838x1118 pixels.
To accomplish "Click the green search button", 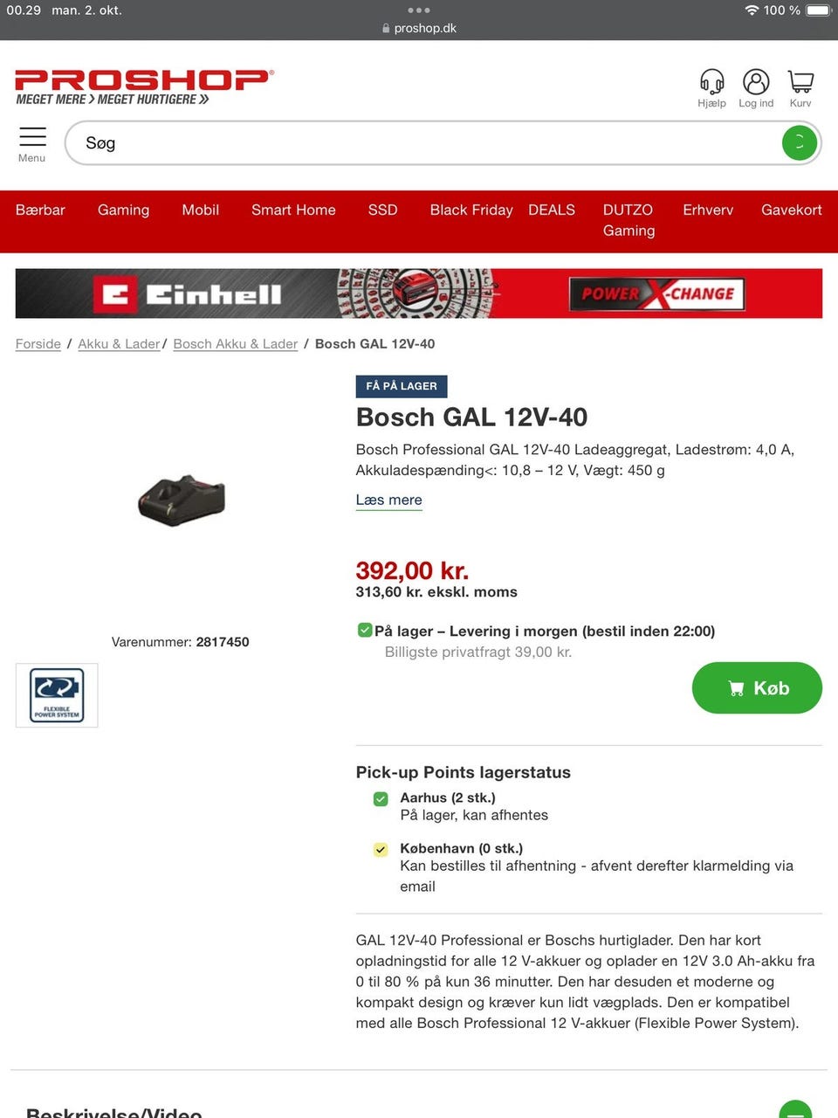I will coord(800,143).
